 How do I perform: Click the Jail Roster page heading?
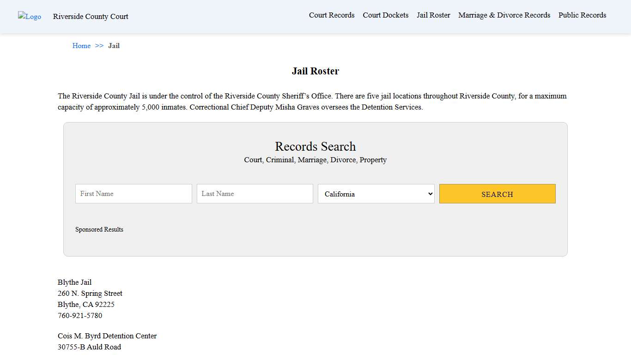(315, 71)
